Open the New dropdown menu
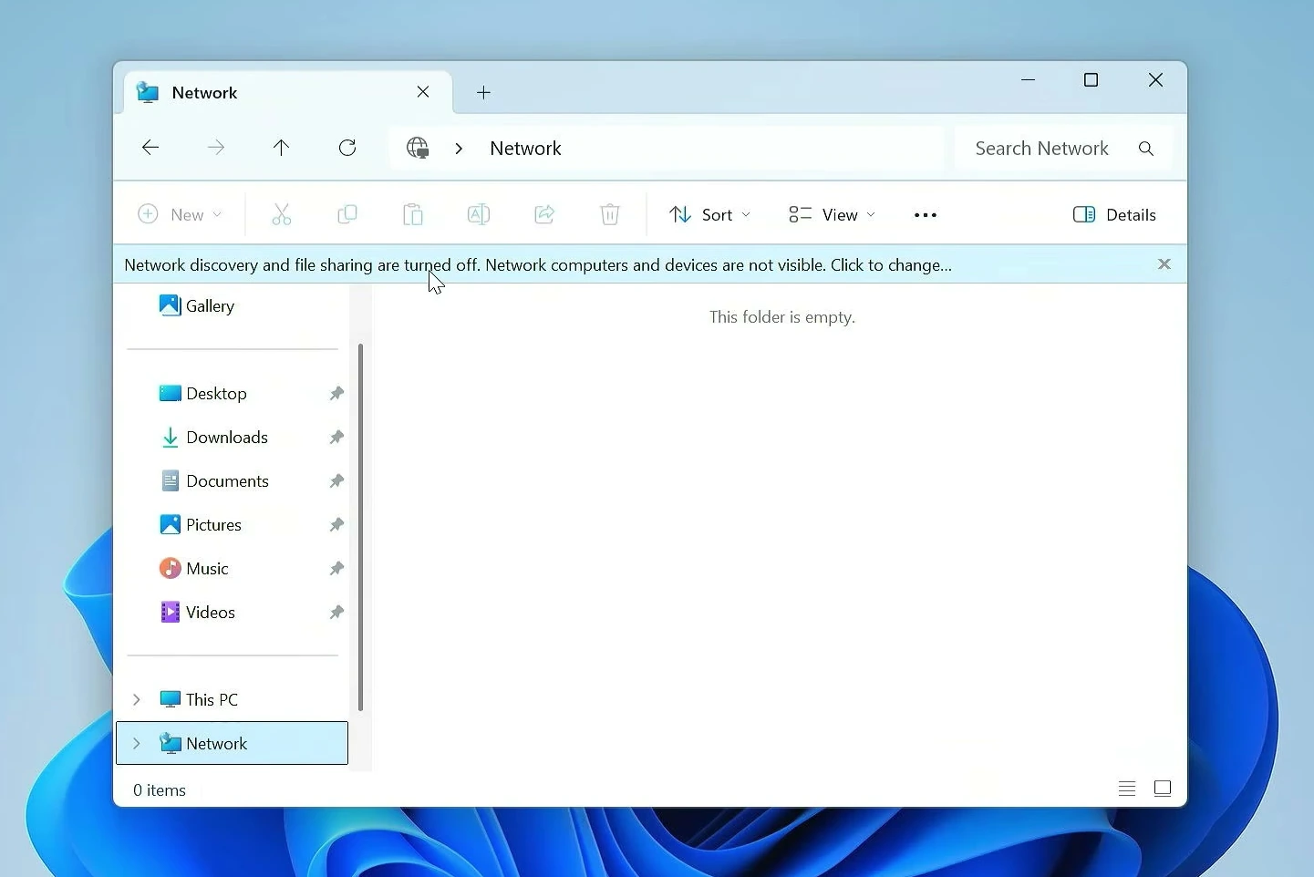The height and width of the screenshot is (877, 1314). point(180,215)
